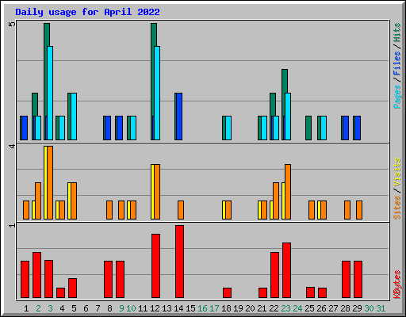Click the red KBytes bar for day 12
Screen dimensions: 406x317
155,265
